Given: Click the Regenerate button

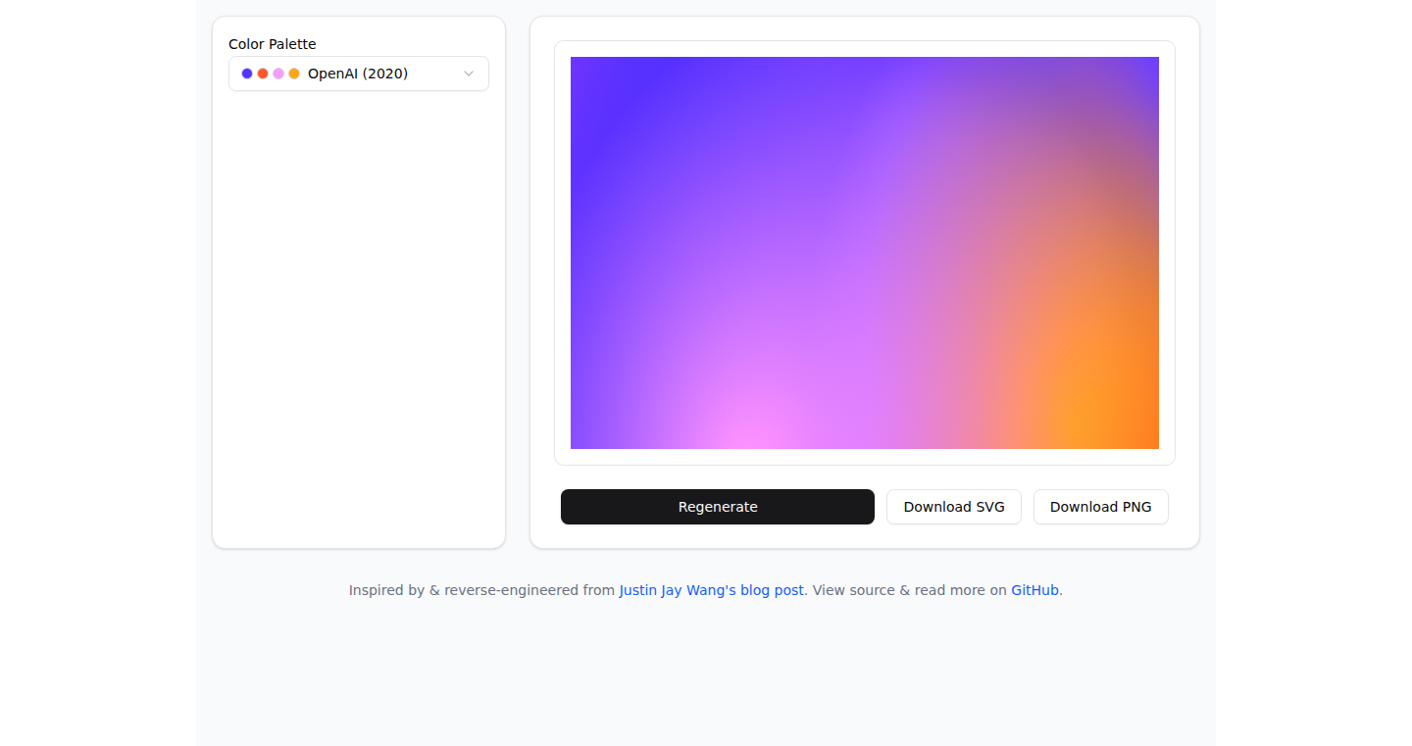Looking at the screenshot, I should click(x=718, y=507).
